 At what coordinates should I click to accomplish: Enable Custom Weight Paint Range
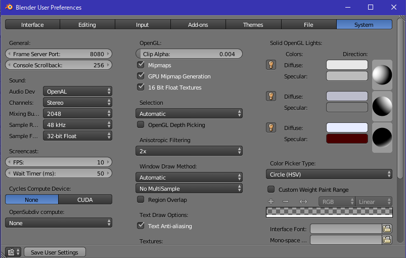(271, 190)
